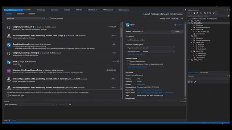The width and height of the screenshot is (232, 130).
Task: Open the Error List tab at the bottom
Action: pyautogui.click(x=7, y=120)
